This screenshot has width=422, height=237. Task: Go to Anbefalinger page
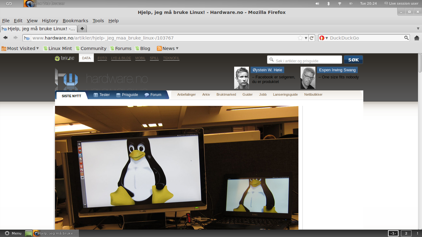pyautogui.click(x=187, y=94)
